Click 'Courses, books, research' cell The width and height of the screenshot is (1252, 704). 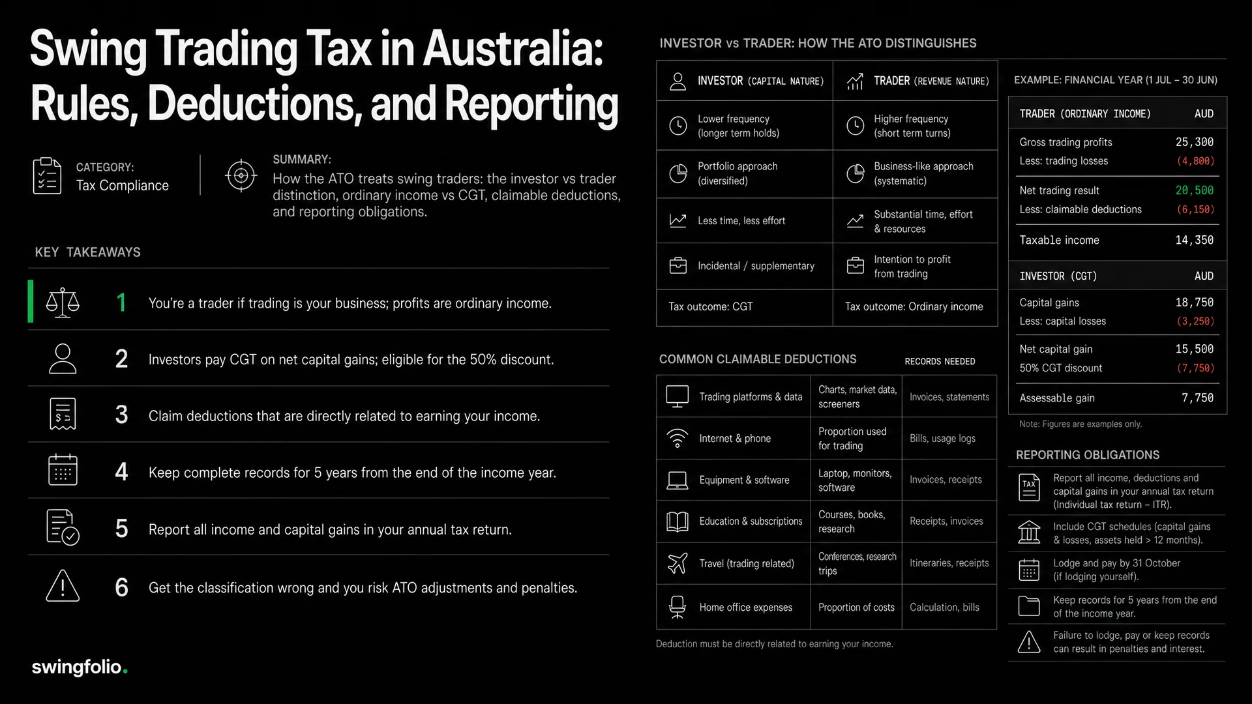[856, 521]
